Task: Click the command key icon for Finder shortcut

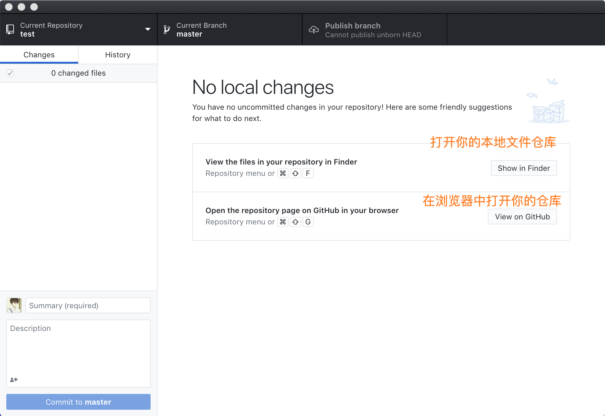Action: pos(283,173)
